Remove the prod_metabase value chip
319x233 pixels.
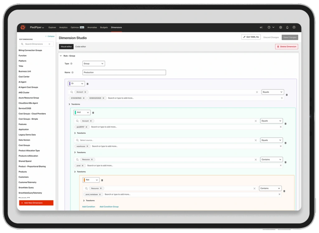pos(101,194)
